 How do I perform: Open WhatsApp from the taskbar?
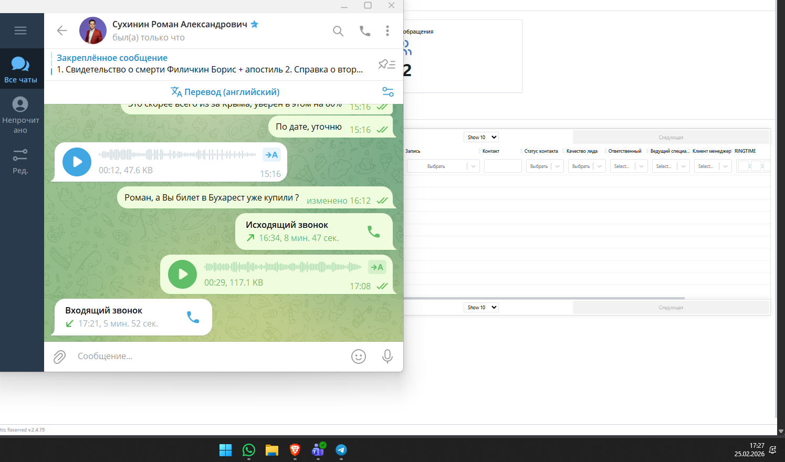click(248, 450)
